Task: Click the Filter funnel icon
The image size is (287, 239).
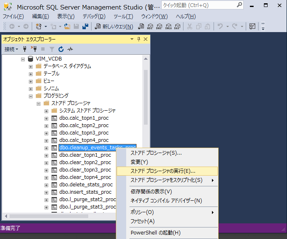Action: coord(52,49)
